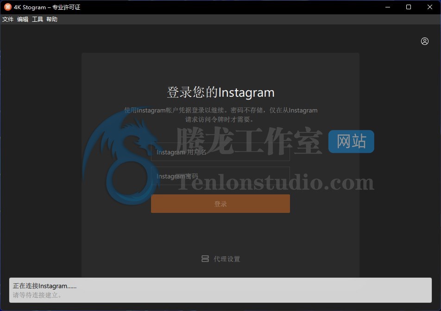This screenshot has width=441, height=311.
Task: Click the 4K Stogram app icon
Action: (x=7, y=7)
